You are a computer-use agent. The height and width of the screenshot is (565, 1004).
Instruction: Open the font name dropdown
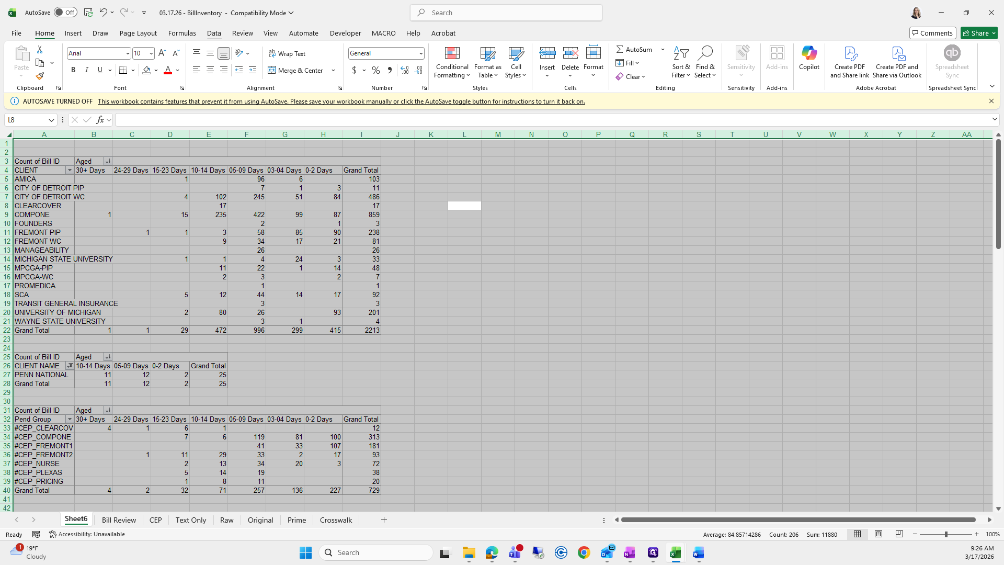click(x=127, y=53)
